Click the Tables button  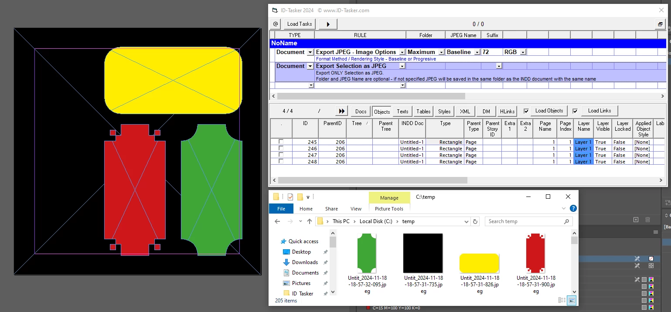coord(423,112)
